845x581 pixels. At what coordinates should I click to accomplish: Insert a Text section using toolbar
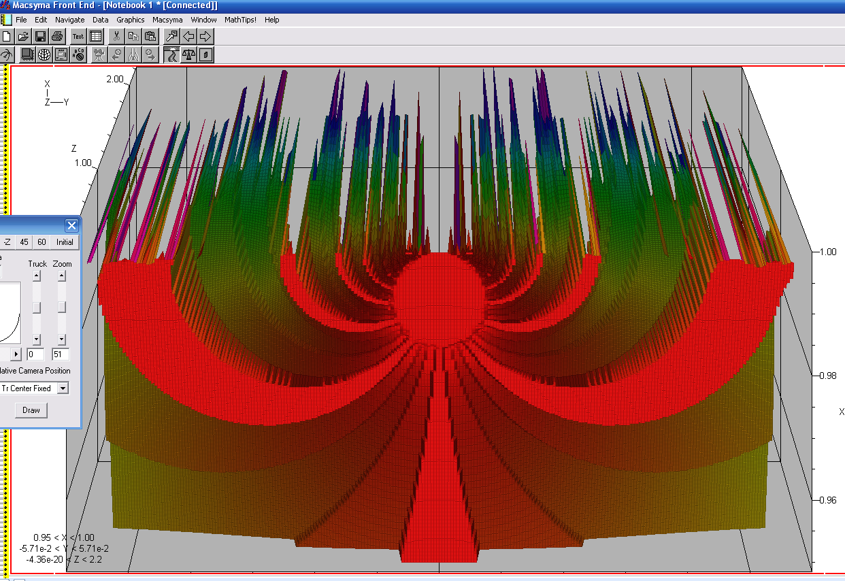[78, 37]
